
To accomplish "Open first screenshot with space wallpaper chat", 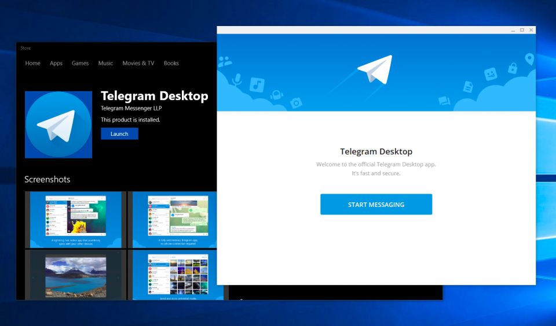I will tap(75, 220).
